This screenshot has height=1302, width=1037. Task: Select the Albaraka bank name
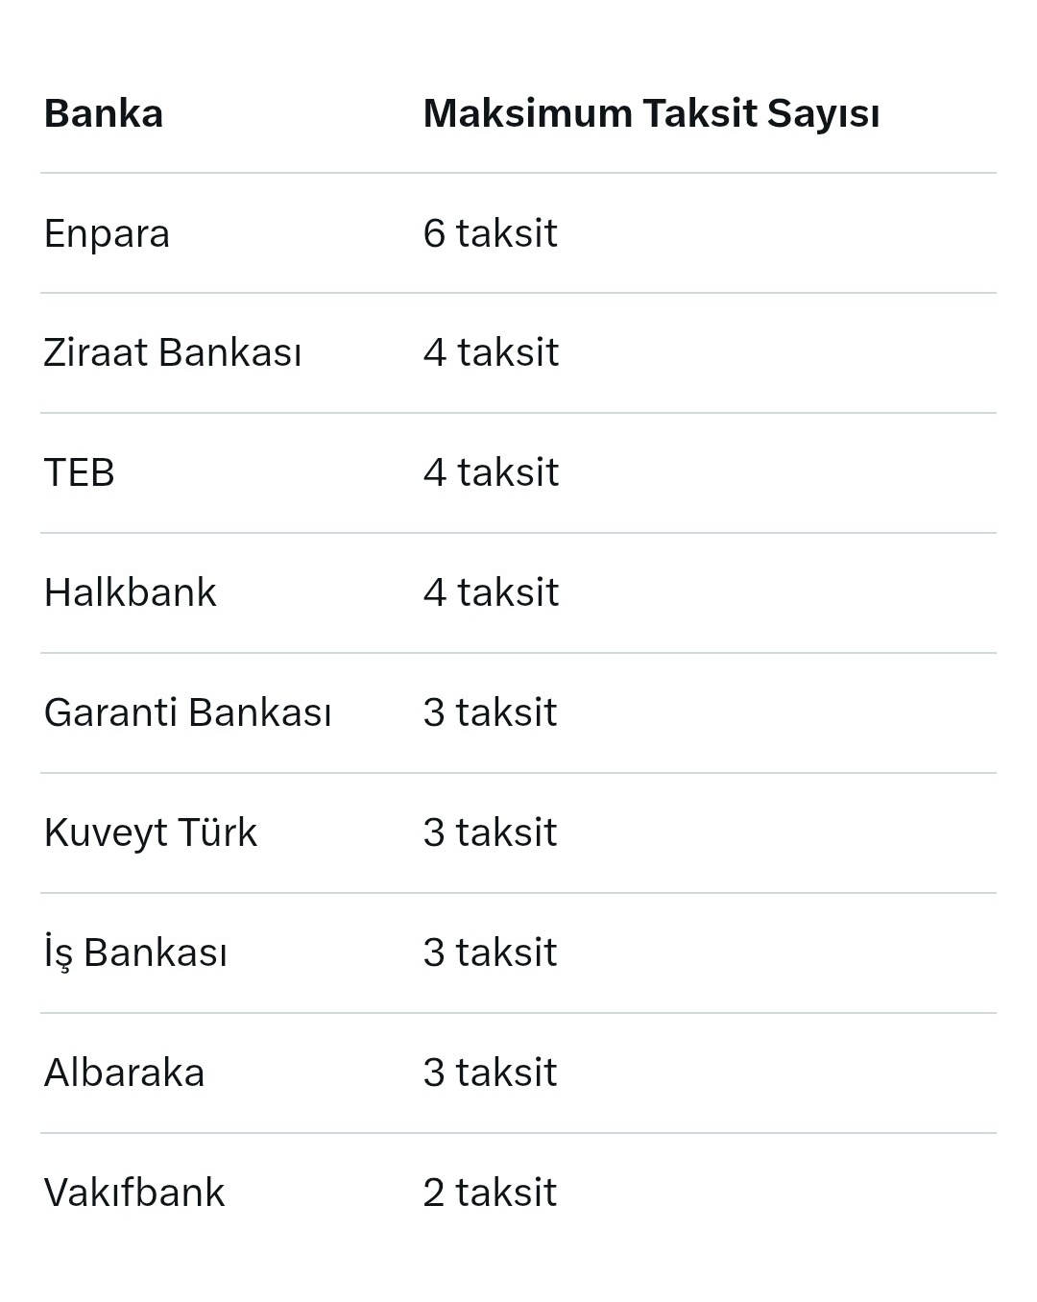[x=125, y=1073]
